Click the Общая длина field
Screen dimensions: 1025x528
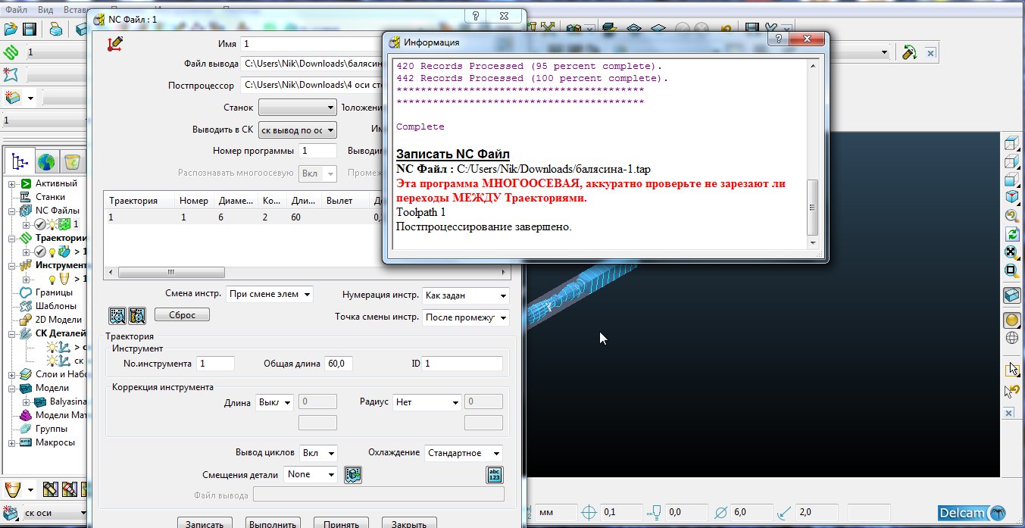(x=338, y=364)
